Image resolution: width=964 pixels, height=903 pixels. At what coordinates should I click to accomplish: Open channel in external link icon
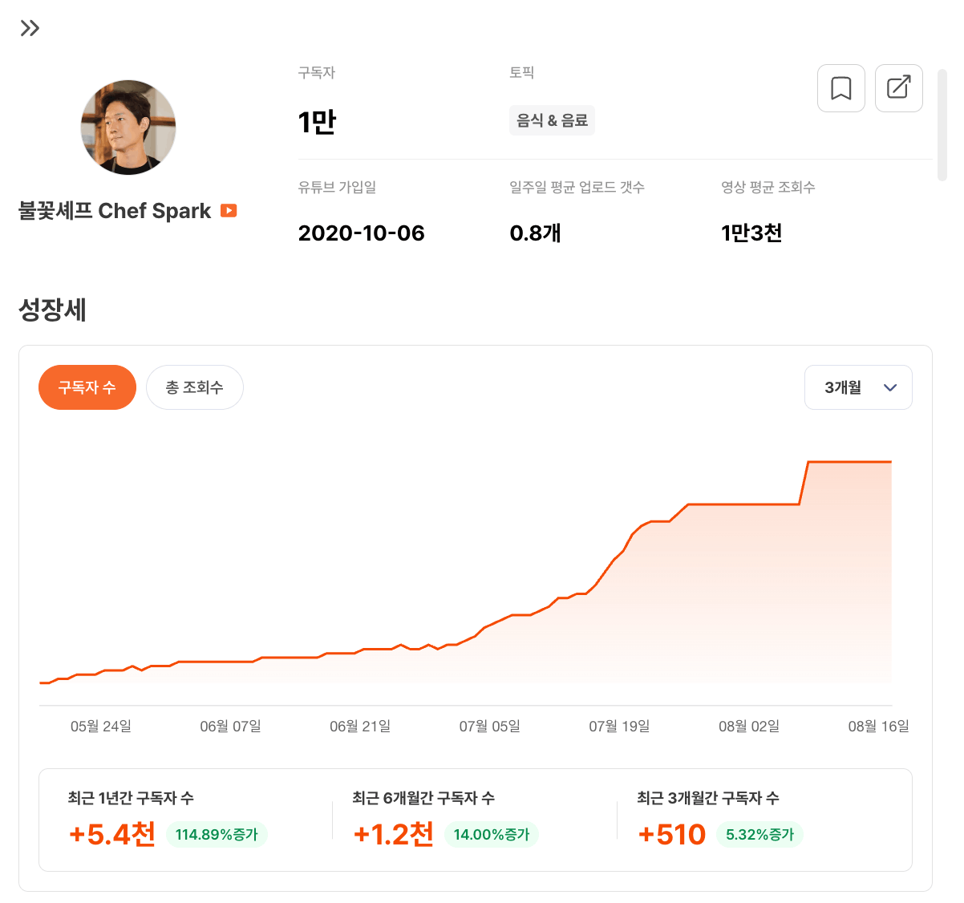pos(898,88)
